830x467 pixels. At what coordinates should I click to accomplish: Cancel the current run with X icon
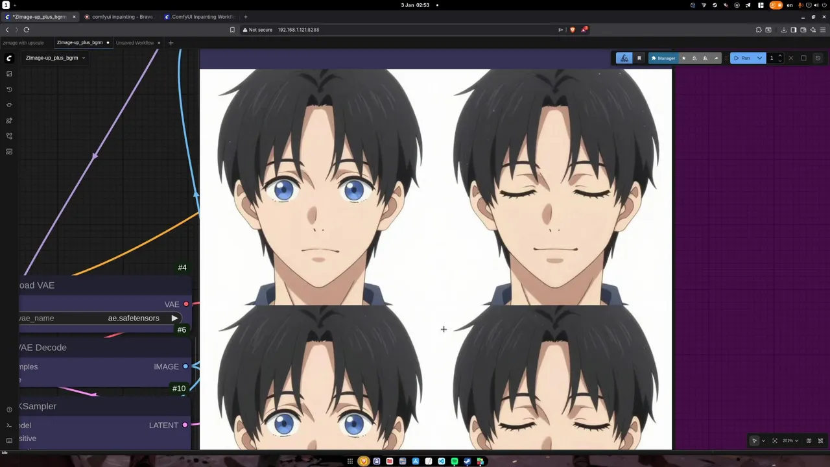pos(790,58)
